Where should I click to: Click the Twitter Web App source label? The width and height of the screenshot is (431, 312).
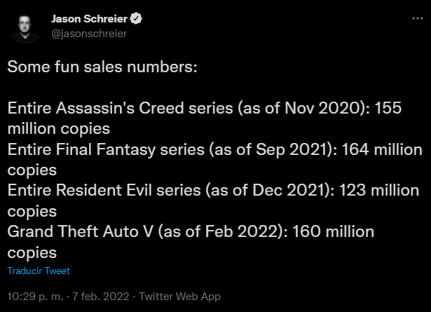(179, 297)
